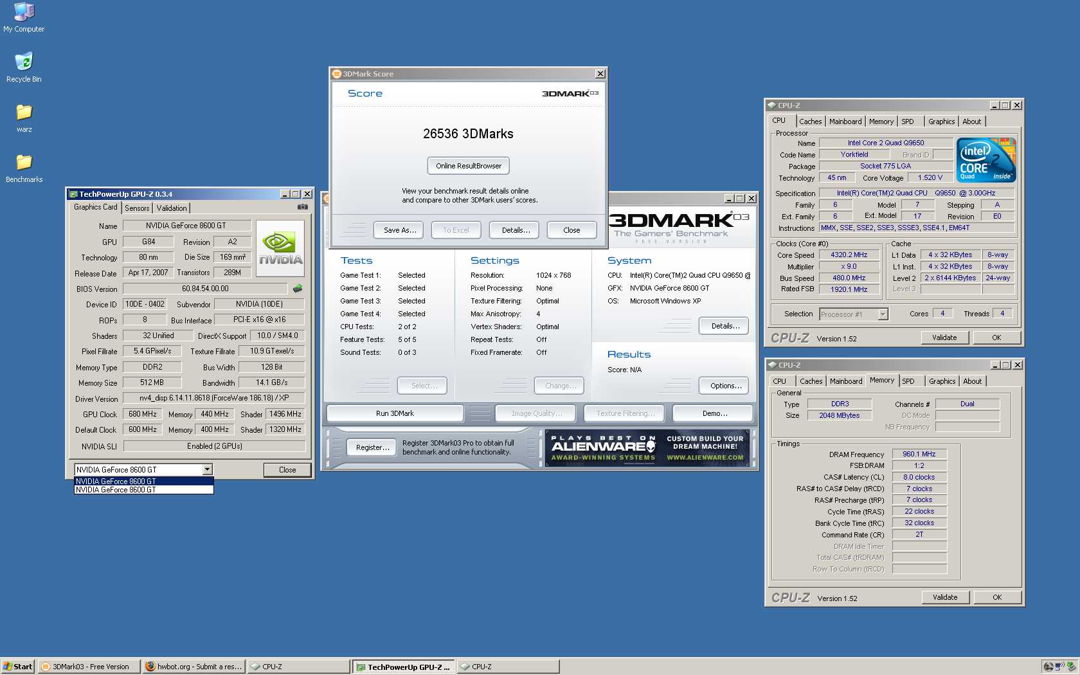Click Validate in lower CPU-Z window

click(x=945, y=597)
